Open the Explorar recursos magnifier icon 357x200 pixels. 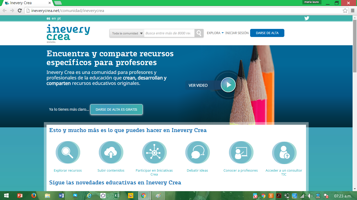(x=68, y=153)
